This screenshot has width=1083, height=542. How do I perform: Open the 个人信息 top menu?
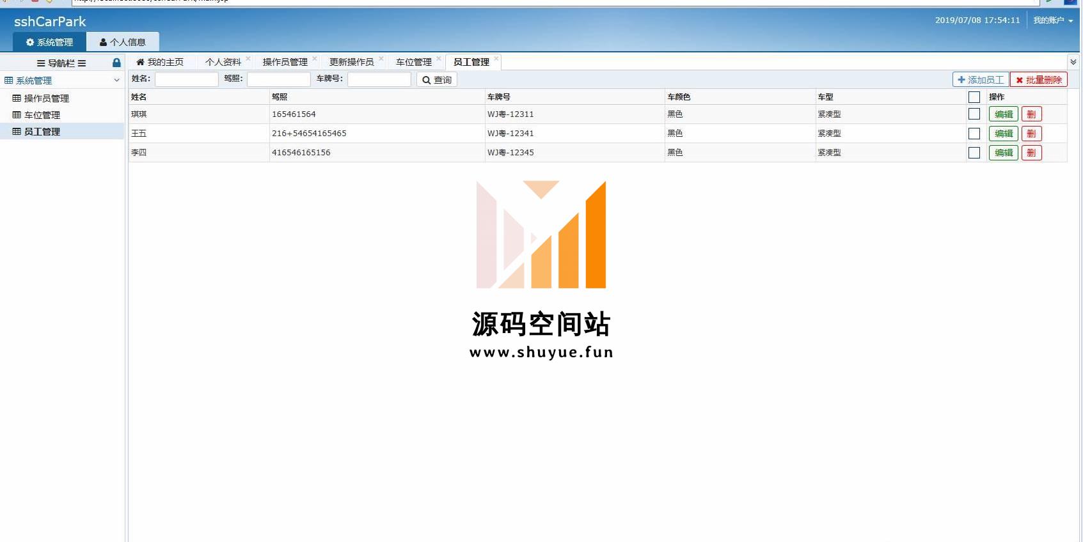click(x=123, y=42)
